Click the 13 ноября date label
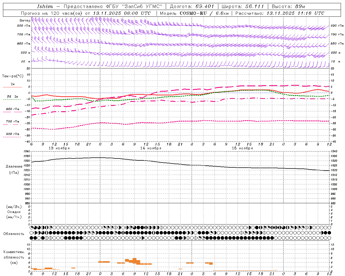 point(59,148)
